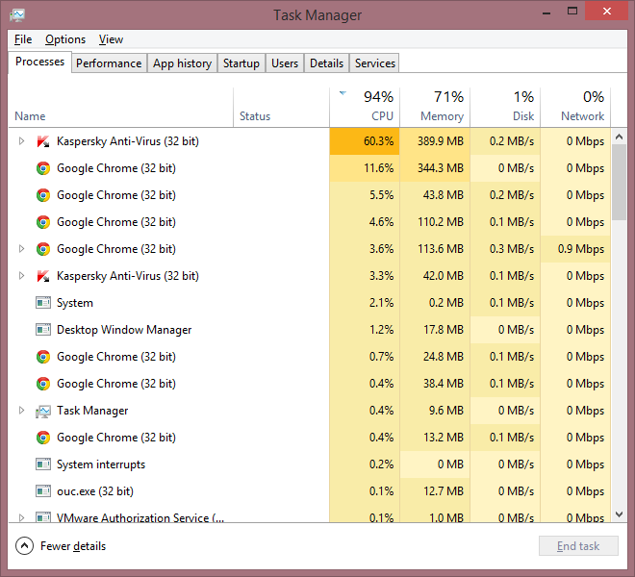Switch to the Startup tab
635x577 pixels.
tap(241, 63)
